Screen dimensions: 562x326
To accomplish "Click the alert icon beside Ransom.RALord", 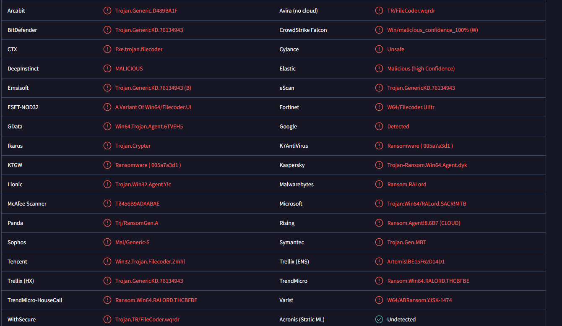I will point(379,184).
